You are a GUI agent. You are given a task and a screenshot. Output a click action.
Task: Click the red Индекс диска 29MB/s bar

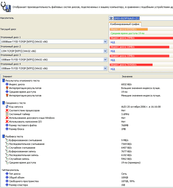click(141, 38)
